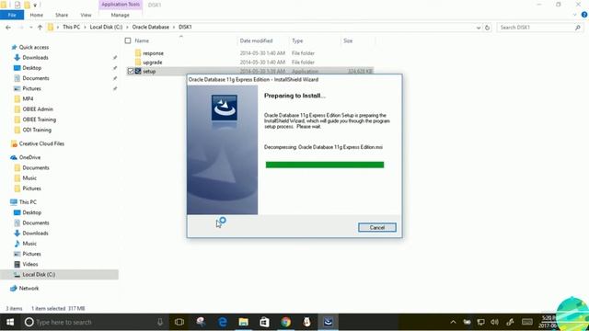This screenshot has height=331, width=589.
Task: Click This PC in the address breadcrumb
Action: click(72, 27)
